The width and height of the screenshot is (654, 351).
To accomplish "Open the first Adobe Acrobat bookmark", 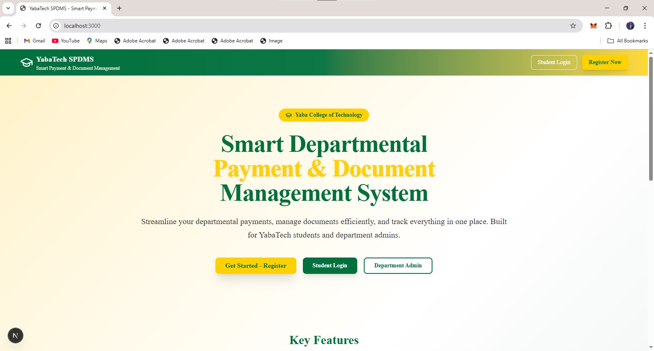I will coord(135,41).
